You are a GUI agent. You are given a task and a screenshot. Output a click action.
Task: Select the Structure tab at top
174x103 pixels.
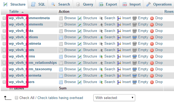(14, 4)
